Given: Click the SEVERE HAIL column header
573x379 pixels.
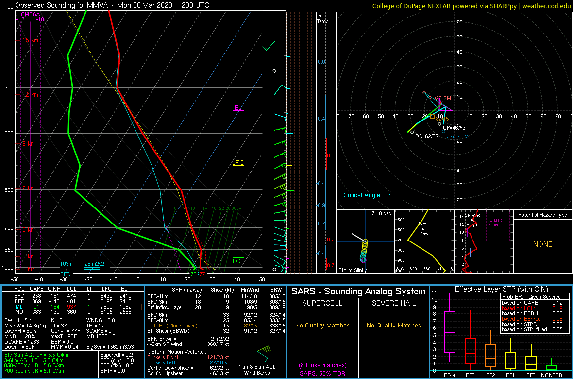Looking at the screenshot, I should click(394, 303).
